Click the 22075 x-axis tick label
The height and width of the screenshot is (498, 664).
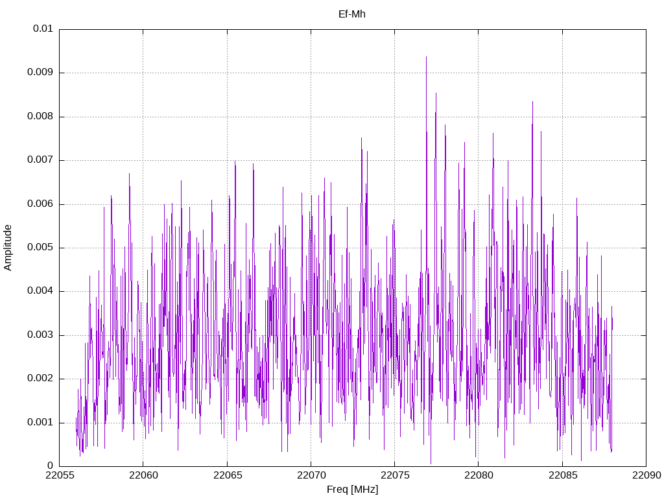[x=395, y=475]
